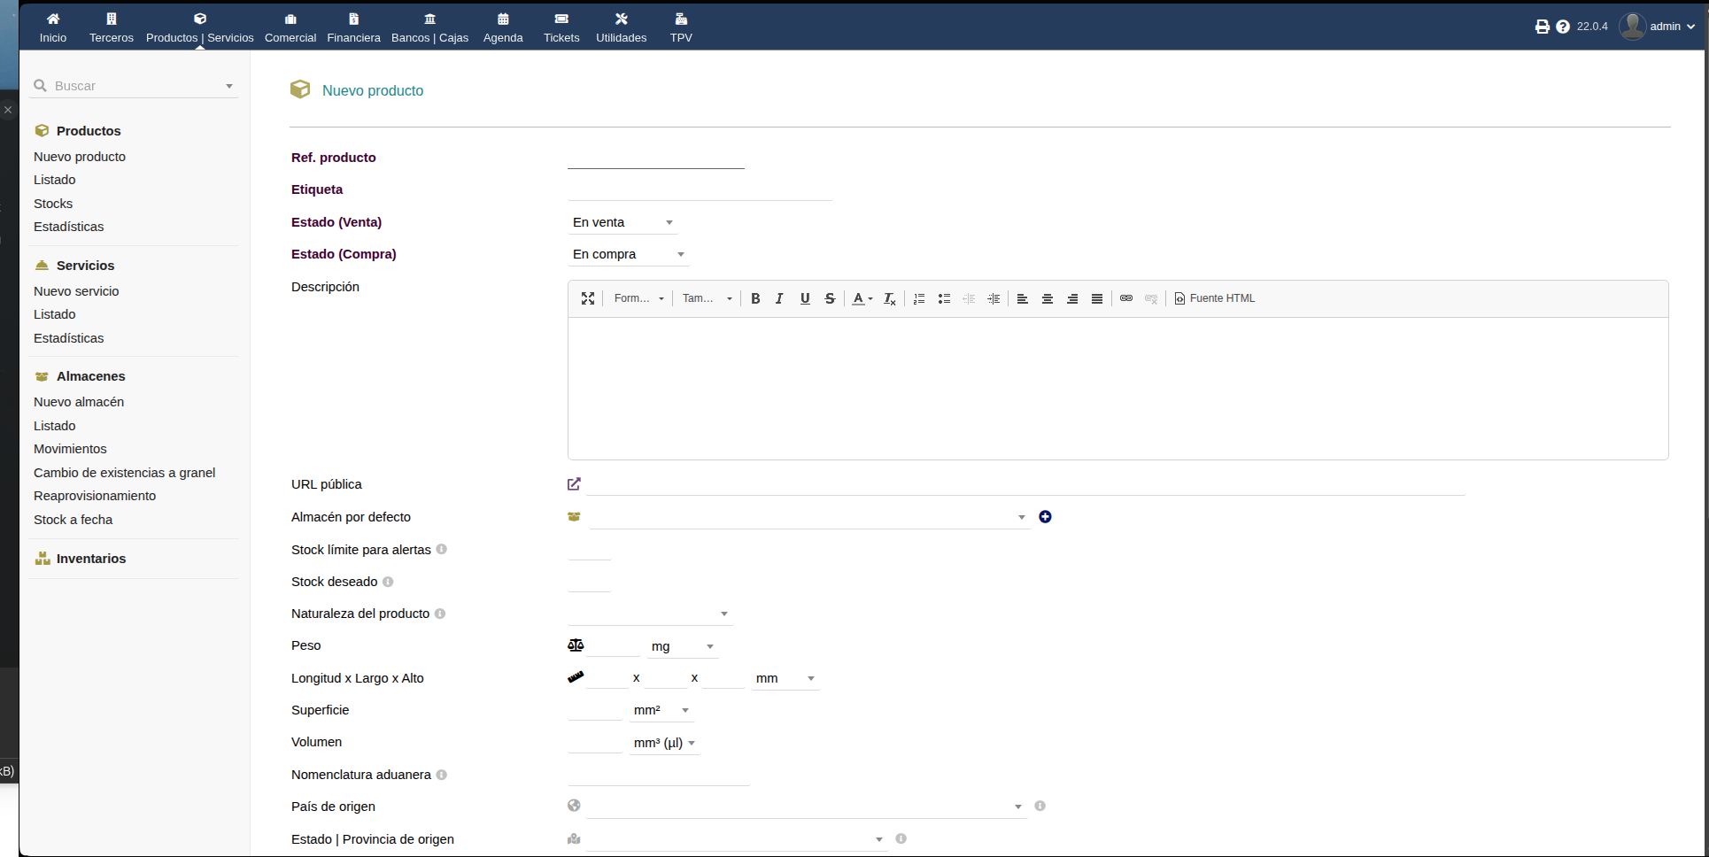
Task: Add a new warehouse with plus icon
Action: click(1045, 517)
